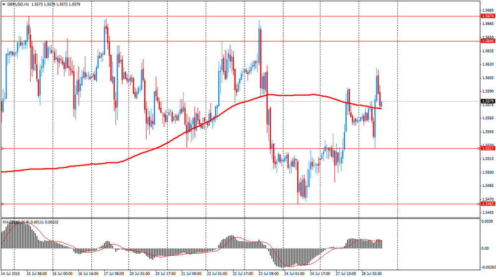The width and height of the screenshot is (496, 277).
Task: Select the 1.5465 red price label
Action: coord(488,204)
